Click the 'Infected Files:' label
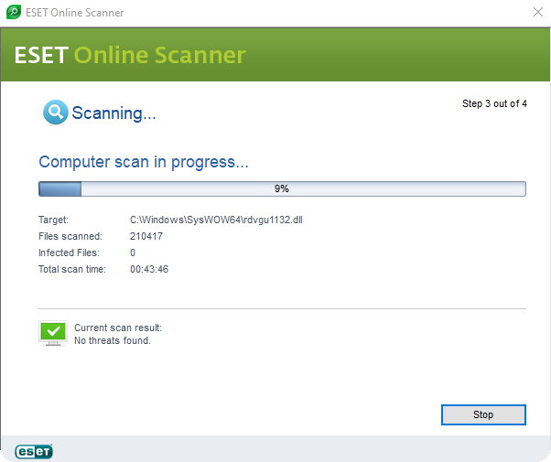The image size is (551, 462). click(x=69, y=252)
